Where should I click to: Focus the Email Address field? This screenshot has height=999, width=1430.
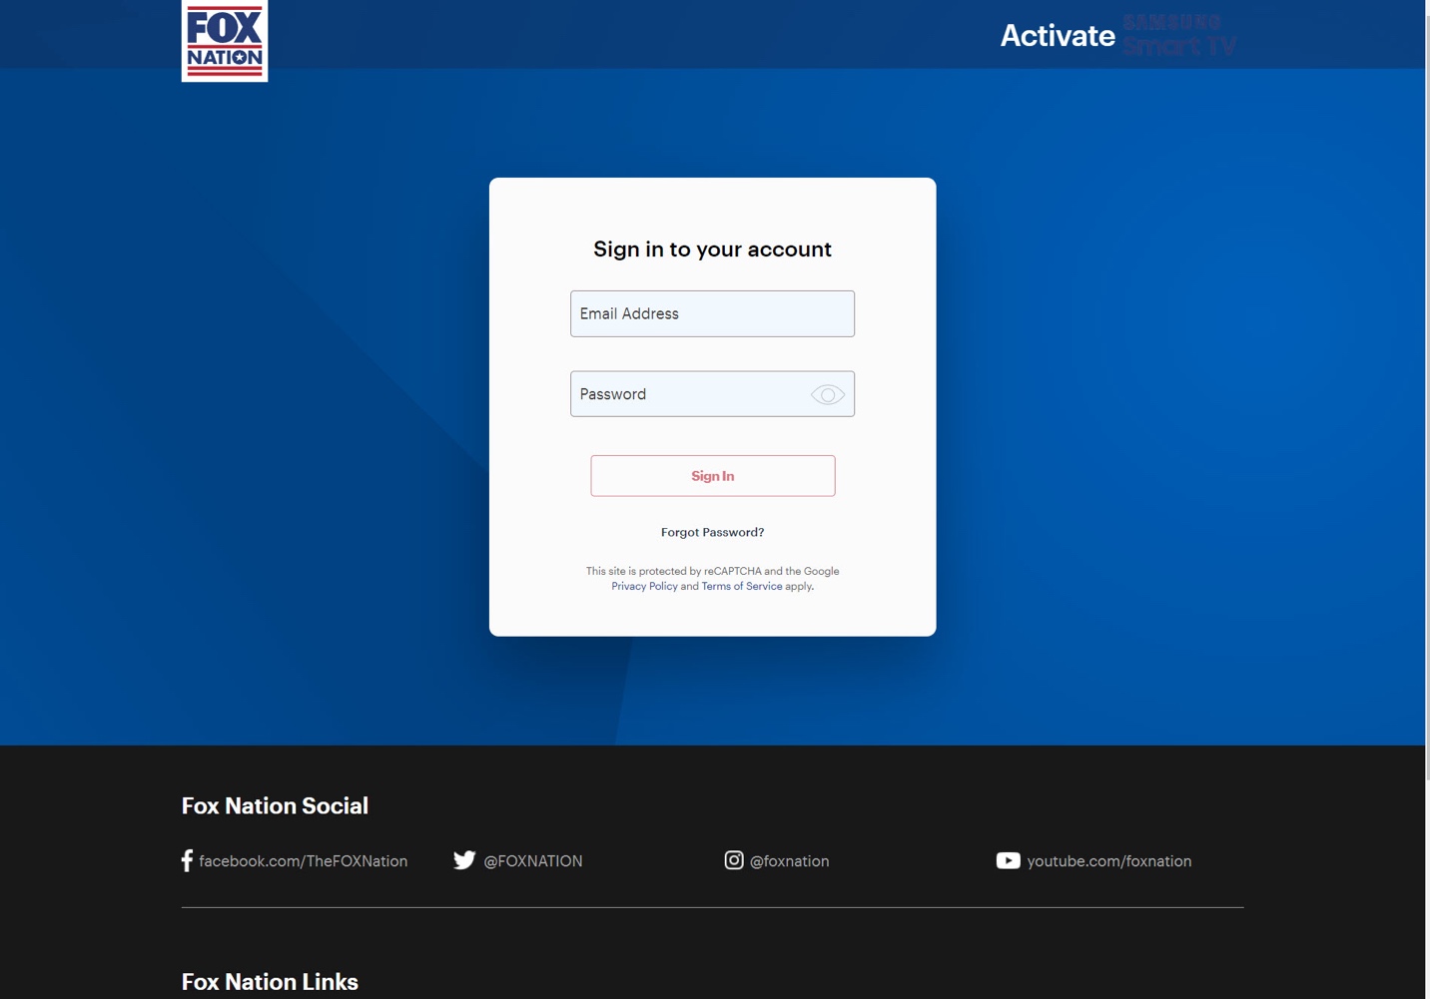click(x=712, y=313)
